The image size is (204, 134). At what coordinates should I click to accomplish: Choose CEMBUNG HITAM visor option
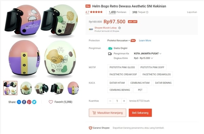pos(140,83)
